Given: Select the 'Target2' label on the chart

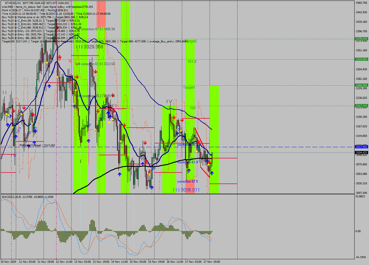Looking at the screenshot, I should 191,41.
